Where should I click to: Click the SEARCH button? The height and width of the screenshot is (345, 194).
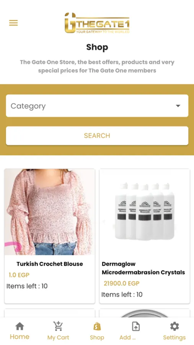97,136
